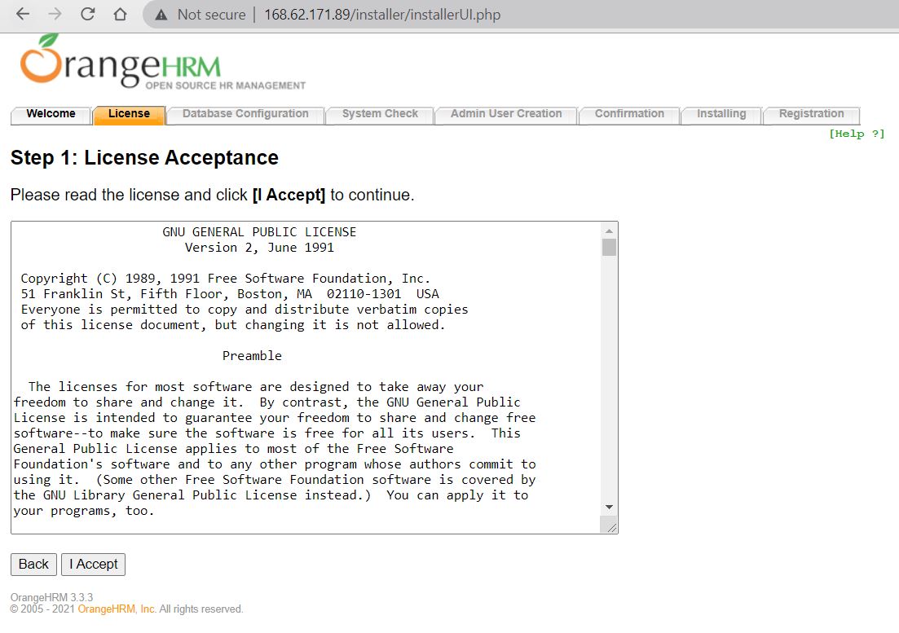The image size is (899, 633).
Task: Reload the page with the refresh icon
Action: coord(87,15)
